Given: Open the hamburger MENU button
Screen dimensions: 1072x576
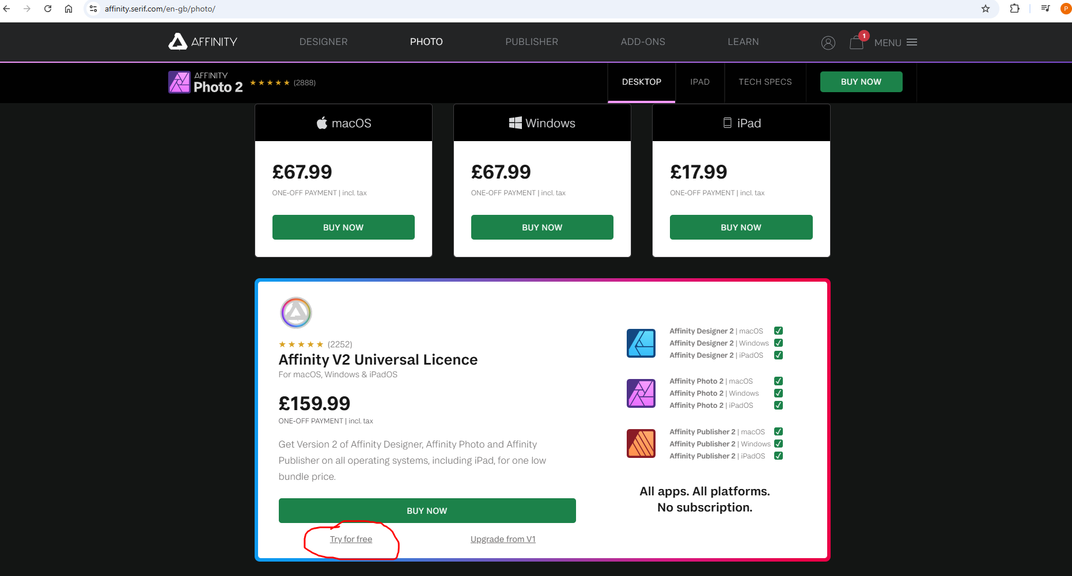Looking at the screenshot, I should tap(896, 43).
